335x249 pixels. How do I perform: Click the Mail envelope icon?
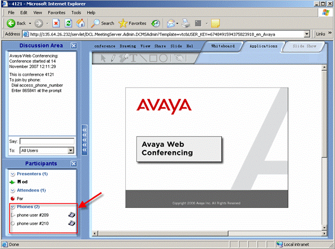[x=171, y=23]
